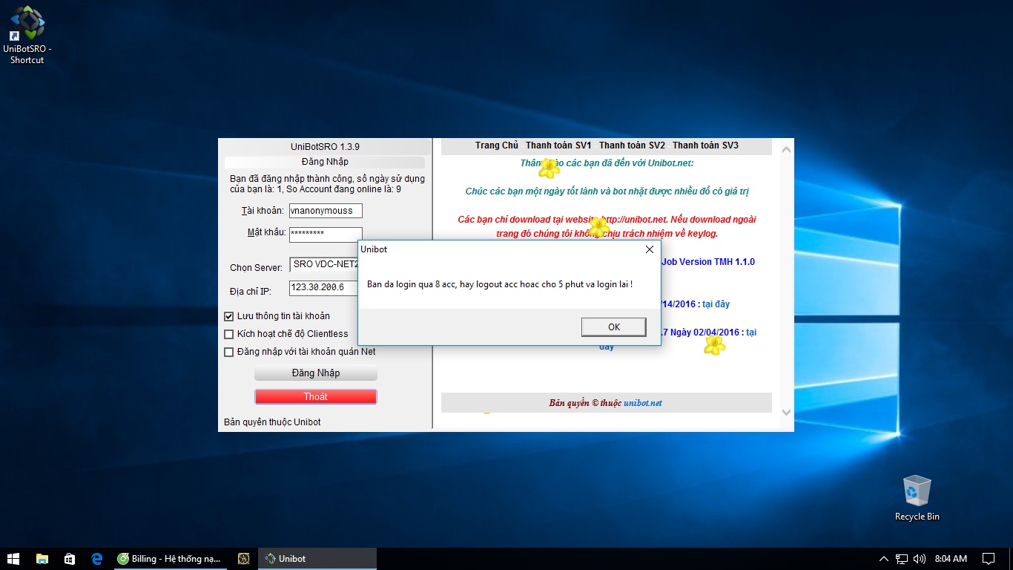Launch Microsoft Edge from taskbar
Viewport: 1013px width, 570px height.
point(96,559)
